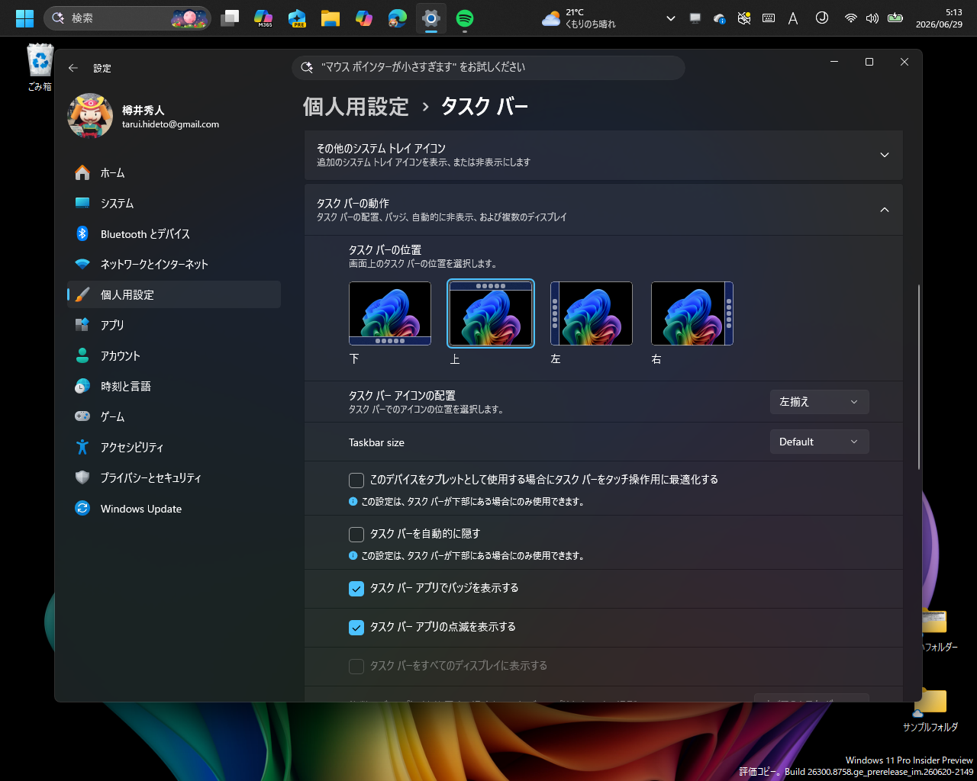This screenshot has height=781, width=977.
Task: Click the Settings page vertical scrollbar
Action: (919, 377)
